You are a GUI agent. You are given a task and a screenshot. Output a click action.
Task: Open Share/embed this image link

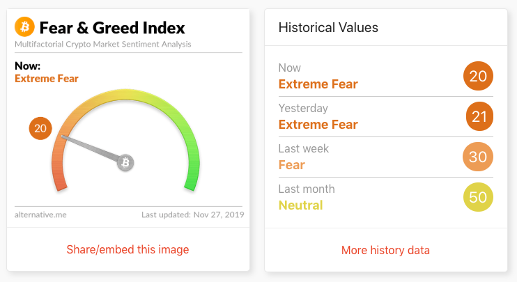pos(128,249)
